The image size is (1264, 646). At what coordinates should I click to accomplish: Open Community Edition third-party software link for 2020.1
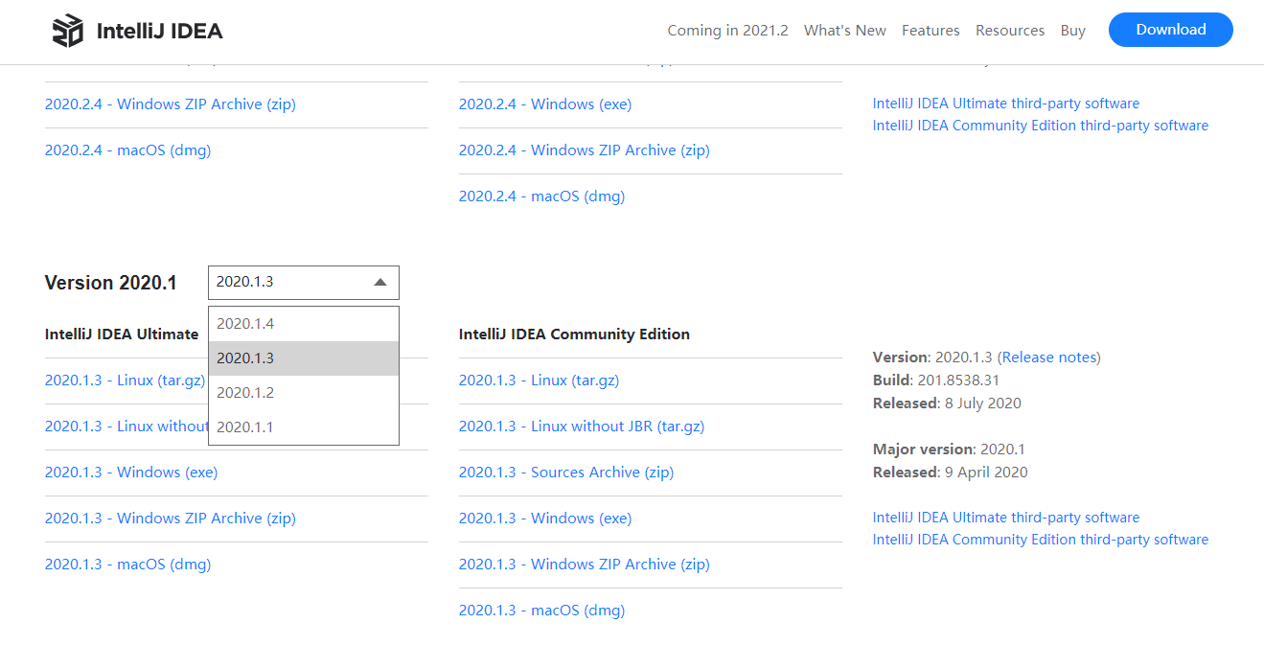pos(1041,540)
